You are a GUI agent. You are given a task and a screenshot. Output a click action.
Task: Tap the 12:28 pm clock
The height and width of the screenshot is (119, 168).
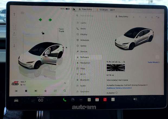104,10
